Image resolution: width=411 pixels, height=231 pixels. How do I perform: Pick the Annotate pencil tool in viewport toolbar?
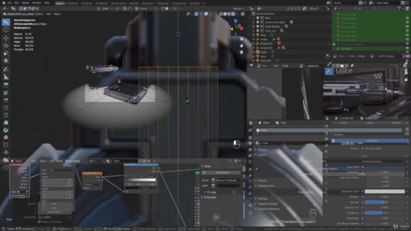(6, 69)
